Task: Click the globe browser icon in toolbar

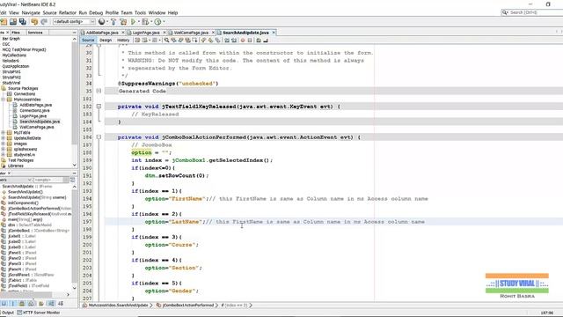Action: click(x=102, y=21)
